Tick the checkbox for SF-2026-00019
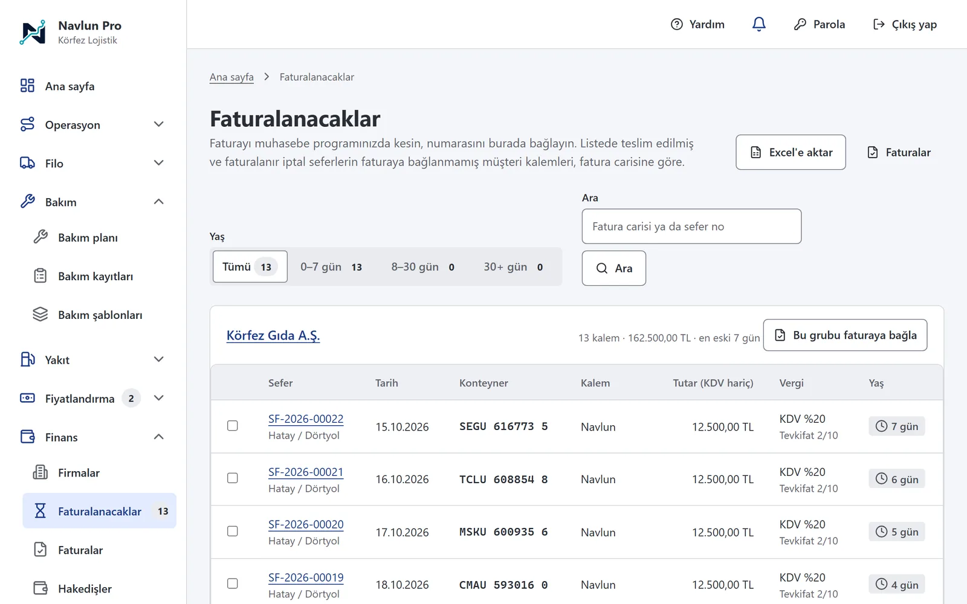967x604 pixels. coord(232,584)
